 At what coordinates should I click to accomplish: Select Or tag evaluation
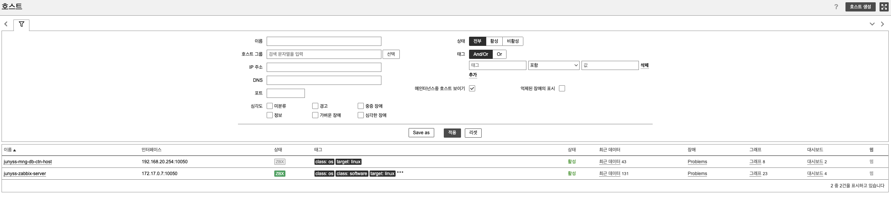(x=499, y=54)
